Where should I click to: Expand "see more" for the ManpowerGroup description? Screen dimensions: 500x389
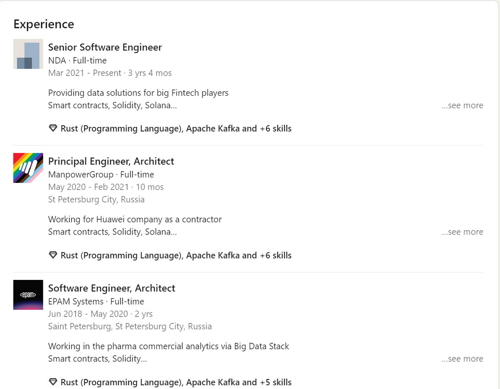462,232
